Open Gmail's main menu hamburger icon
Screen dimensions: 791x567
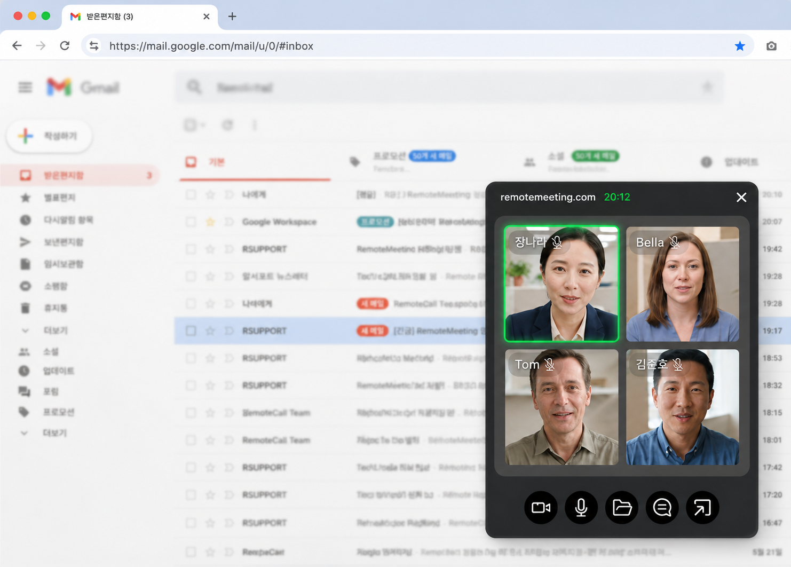(x=25, y=87)
